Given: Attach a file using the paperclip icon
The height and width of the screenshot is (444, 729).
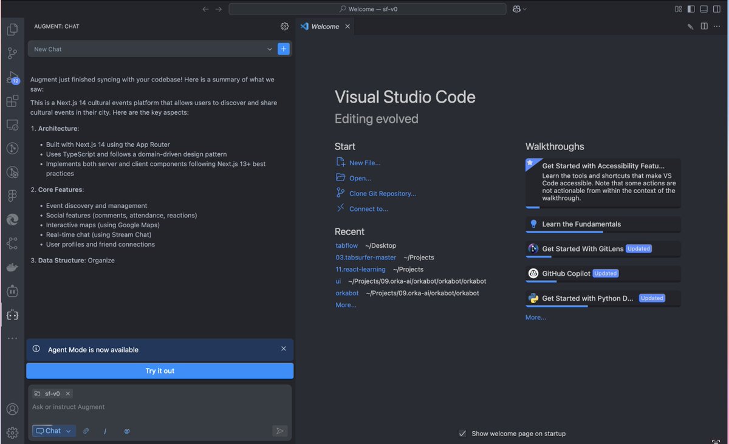Looking at the screenshot, I should [x=86, y=431].
